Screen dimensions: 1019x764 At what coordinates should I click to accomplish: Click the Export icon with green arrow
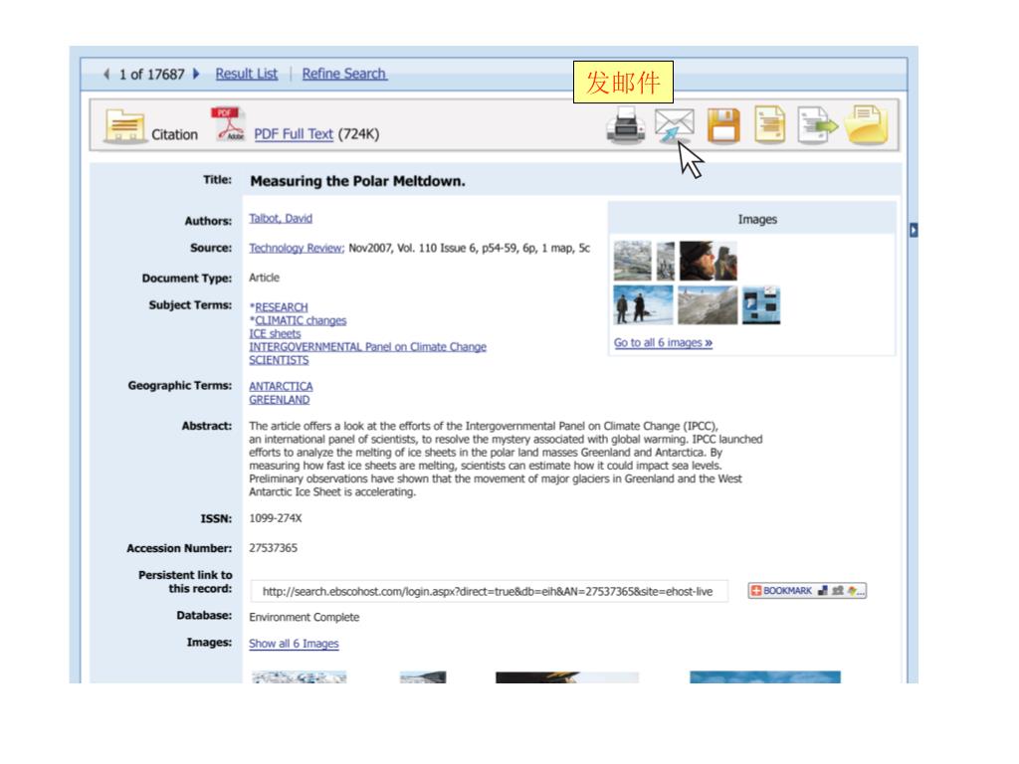point(817,124)
